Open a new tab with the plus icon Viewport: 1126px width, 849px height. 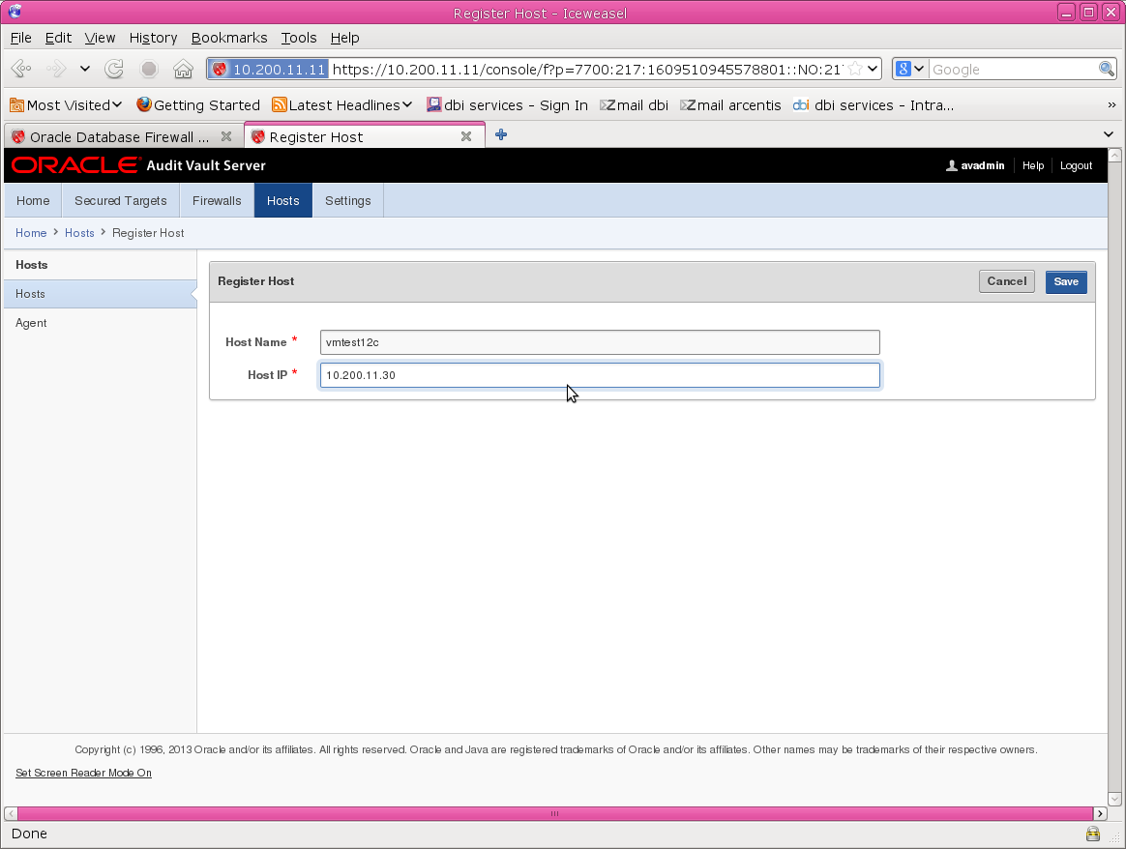(x=501, y=135)
